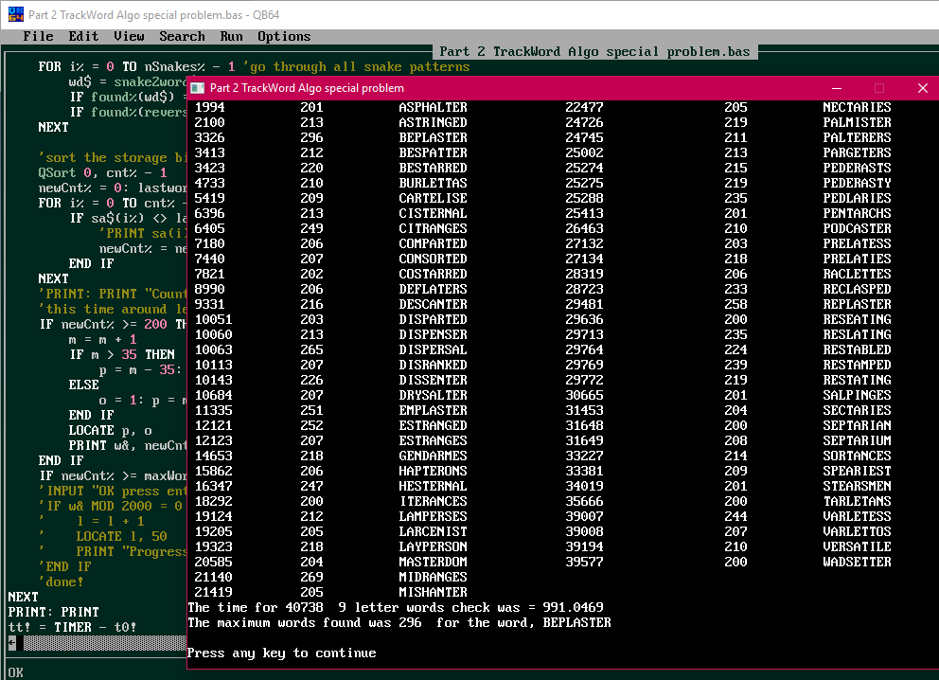Click the 'Press any key to continue' text
Screen dimensions: 939x680
[281, 653]
